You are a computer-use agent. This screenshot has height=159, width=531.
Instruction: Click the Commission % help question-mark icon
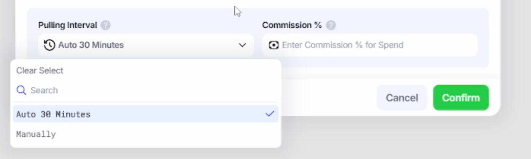(x=331, y=25)
